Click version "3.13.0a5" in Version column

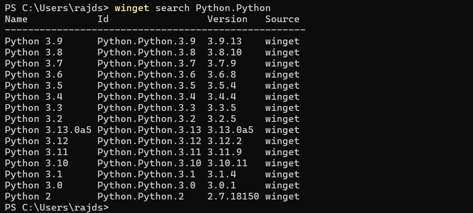[x=230, y=130]
